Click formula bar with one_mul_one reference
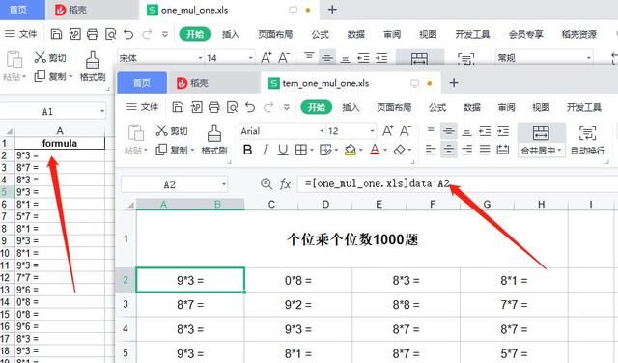Viewport: 618px width, 363px height. click(x=457, y=184)
